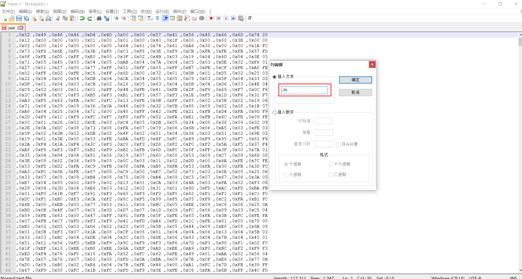Open the 编辑(E) menu
The width and height of the screenshot is (522, 279).
pos(25,11)
